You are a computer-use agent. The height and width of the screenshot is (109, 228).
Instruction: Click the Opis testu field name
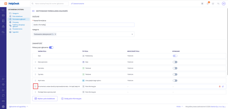(41, 68)
